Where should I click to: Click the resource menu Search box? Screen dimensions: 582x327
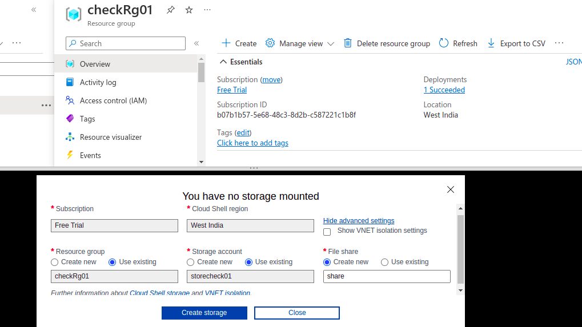click(x=126, y=43)
